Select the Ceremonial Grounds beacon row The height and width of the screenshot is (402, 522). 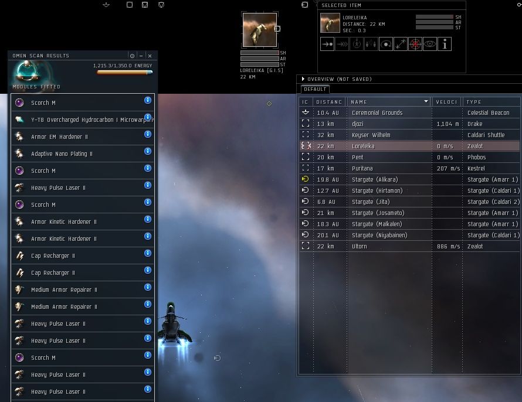click(410, 113)
